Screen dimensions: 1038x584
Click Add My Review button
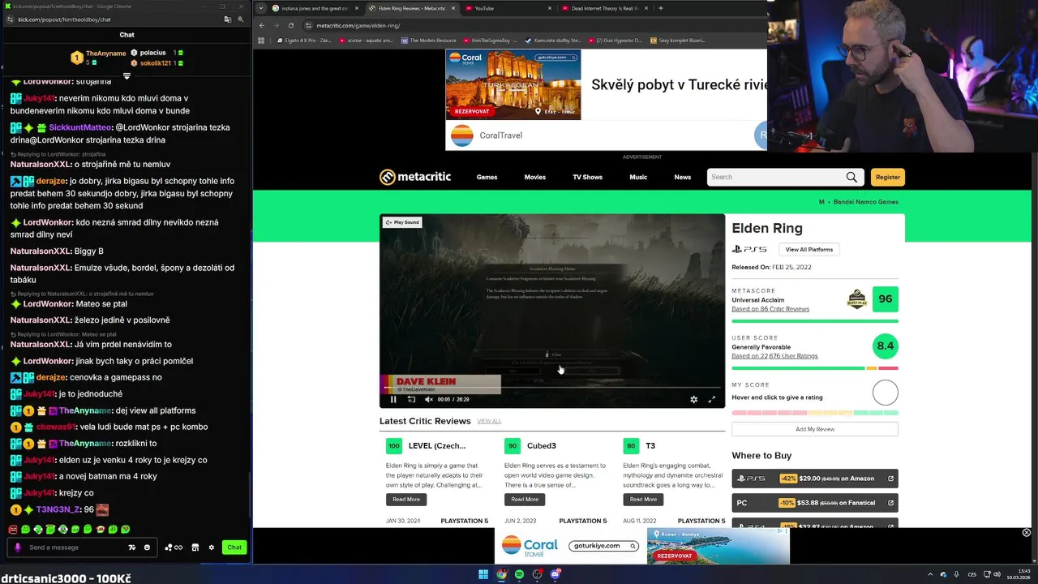(x=815, y=429)
